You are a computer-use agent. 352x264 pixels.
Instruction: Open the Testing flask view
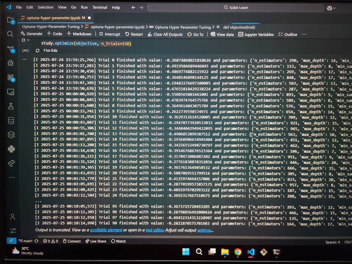[11, 106]
